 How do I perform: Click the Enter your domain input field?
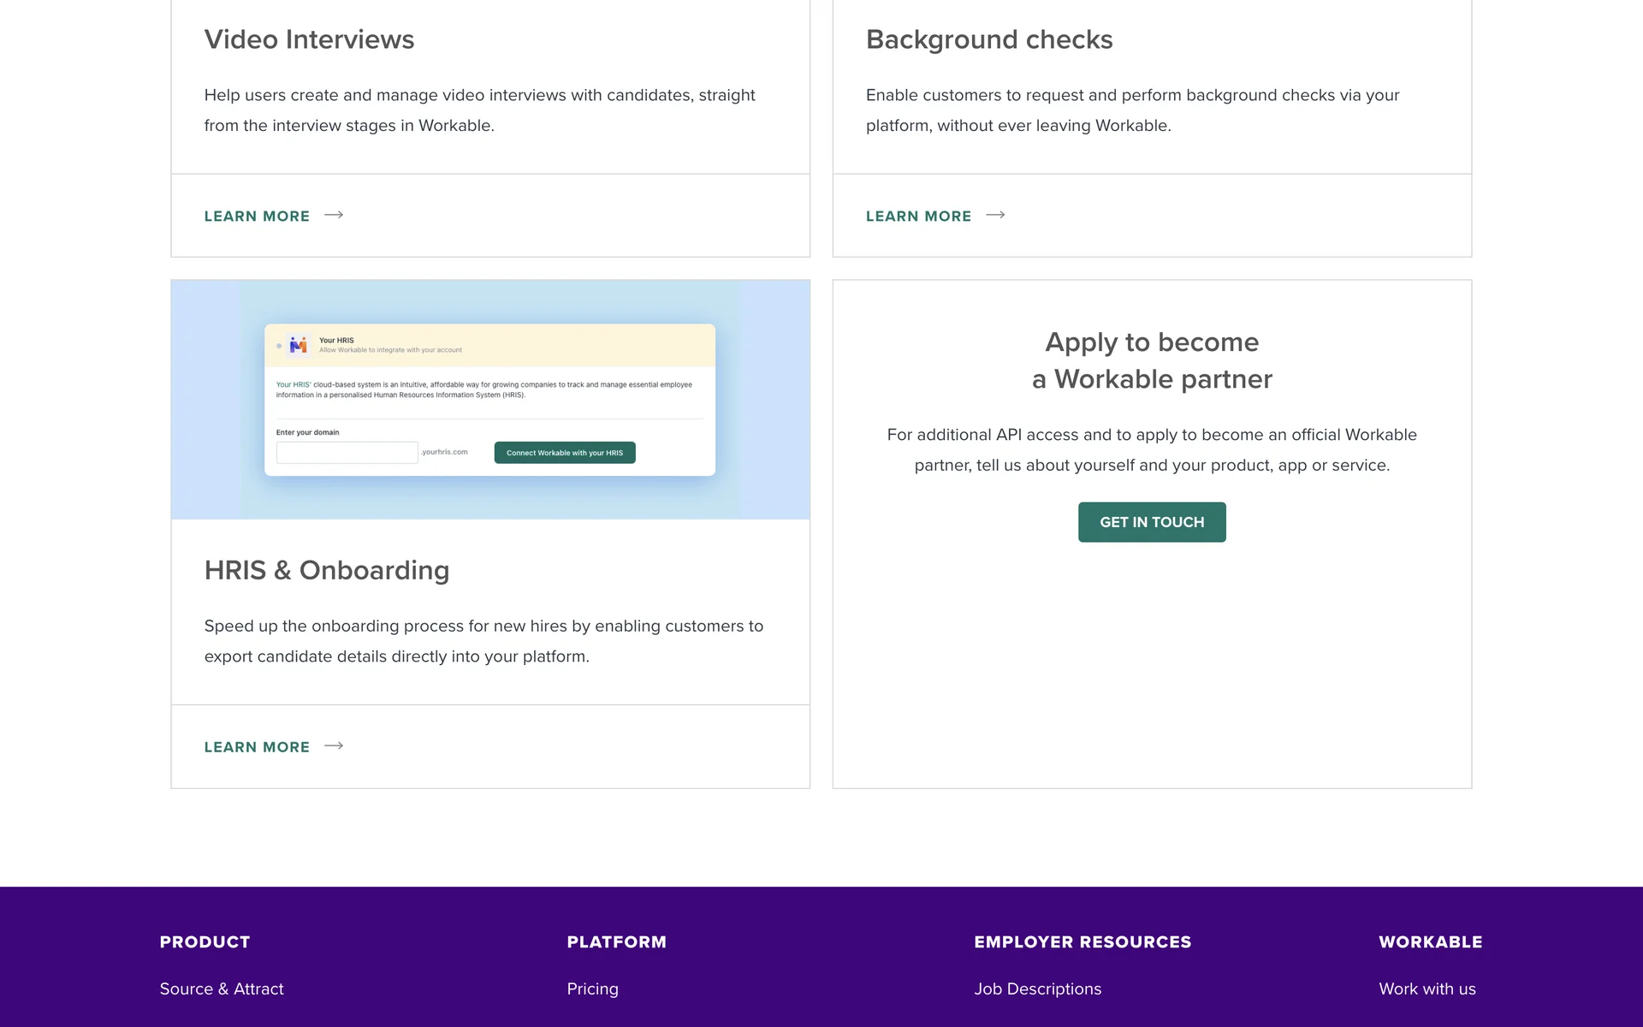coord(347,453)
